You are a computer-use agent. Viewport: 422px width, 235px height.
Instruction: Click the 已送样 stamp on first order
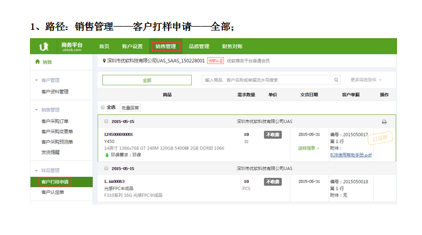382,138
